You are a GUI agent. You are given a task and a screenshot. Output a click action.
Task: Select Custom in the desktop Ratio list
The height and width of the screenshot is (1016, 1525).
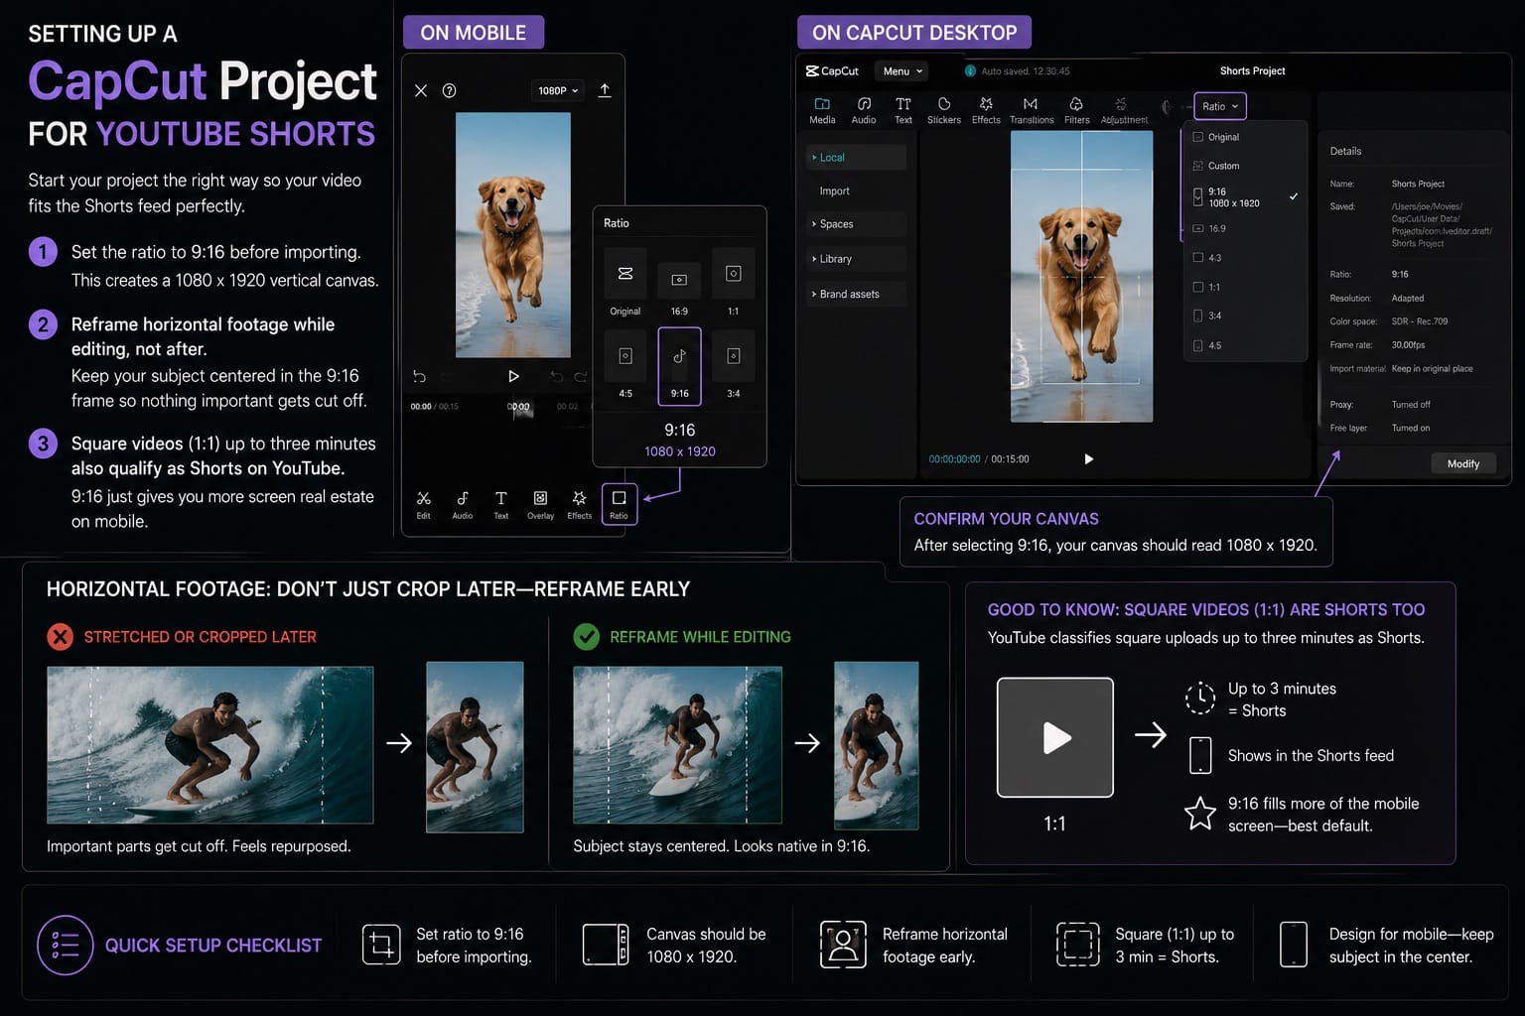[1245, 166]
